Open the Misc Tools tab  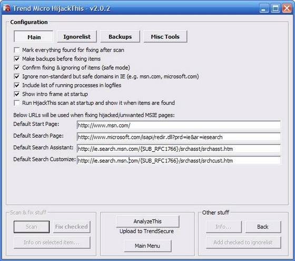pyautogui.click(x=165, y=37)
